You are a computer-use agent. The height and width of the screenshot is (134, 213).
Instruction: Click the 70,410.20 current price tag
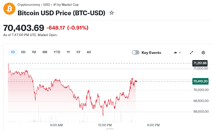click(200, 81)
